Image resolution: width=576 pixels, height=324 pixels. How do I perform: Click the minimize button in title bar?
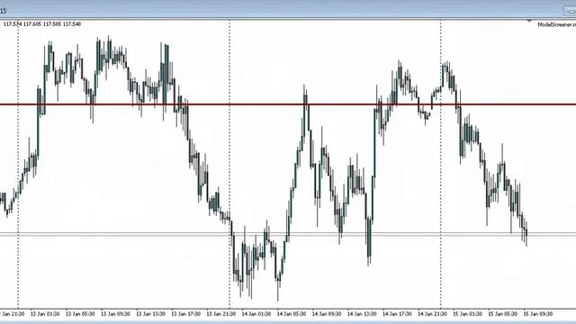point(571,11)
